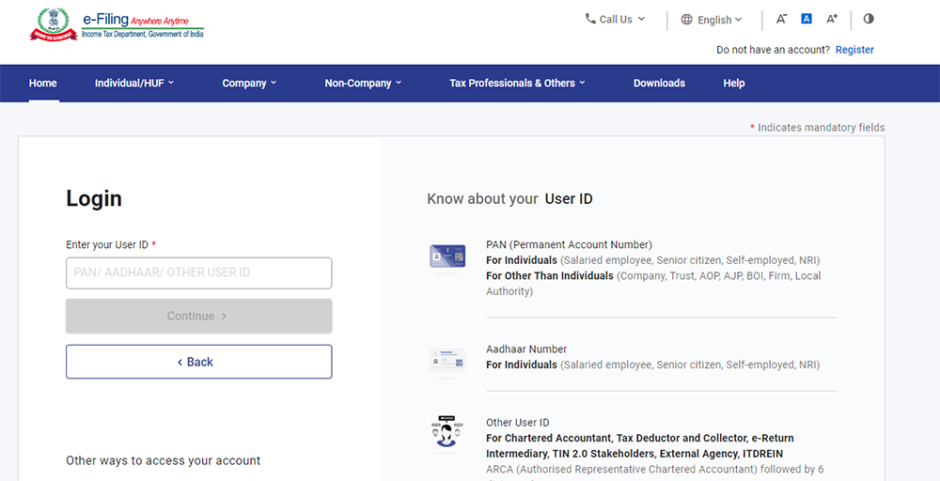
Task: Go to the Home tab
Action: 43,83
